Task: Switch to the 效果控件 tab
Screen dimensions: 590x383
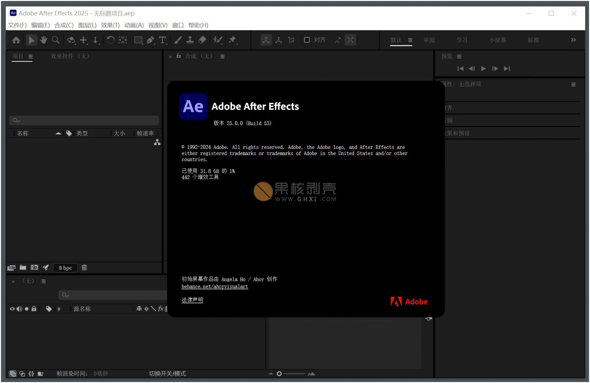Action: pos(71,56)
